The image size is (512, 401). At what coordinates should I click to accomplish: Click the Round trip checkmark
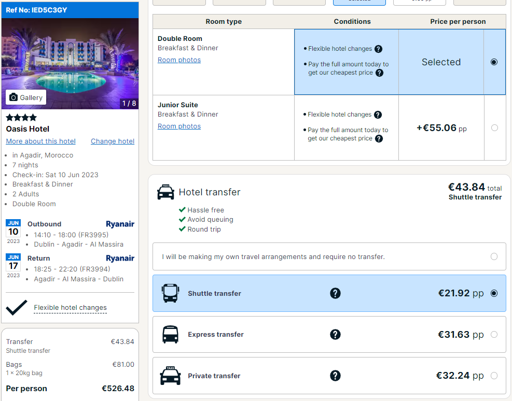tap(182, 229)
